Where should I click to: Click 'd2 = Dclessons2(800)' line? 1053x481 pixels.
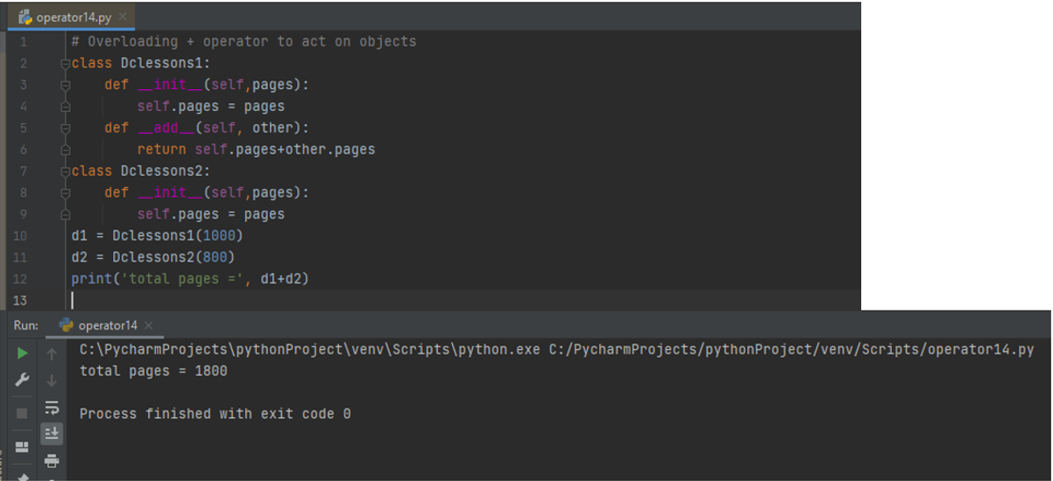coord(153,257)
